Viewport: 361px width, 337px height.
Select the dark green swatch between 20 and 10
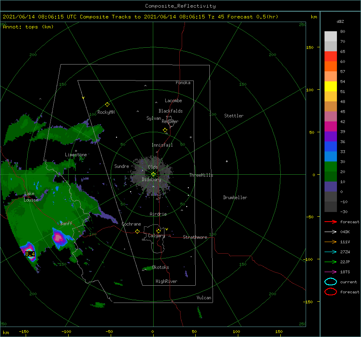(x=331, y=176)
